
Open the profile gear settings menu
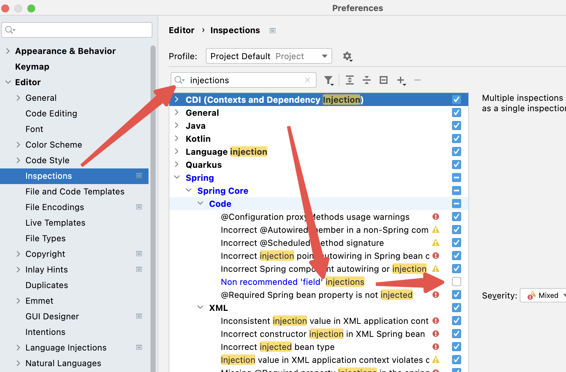tap(347, 56)
